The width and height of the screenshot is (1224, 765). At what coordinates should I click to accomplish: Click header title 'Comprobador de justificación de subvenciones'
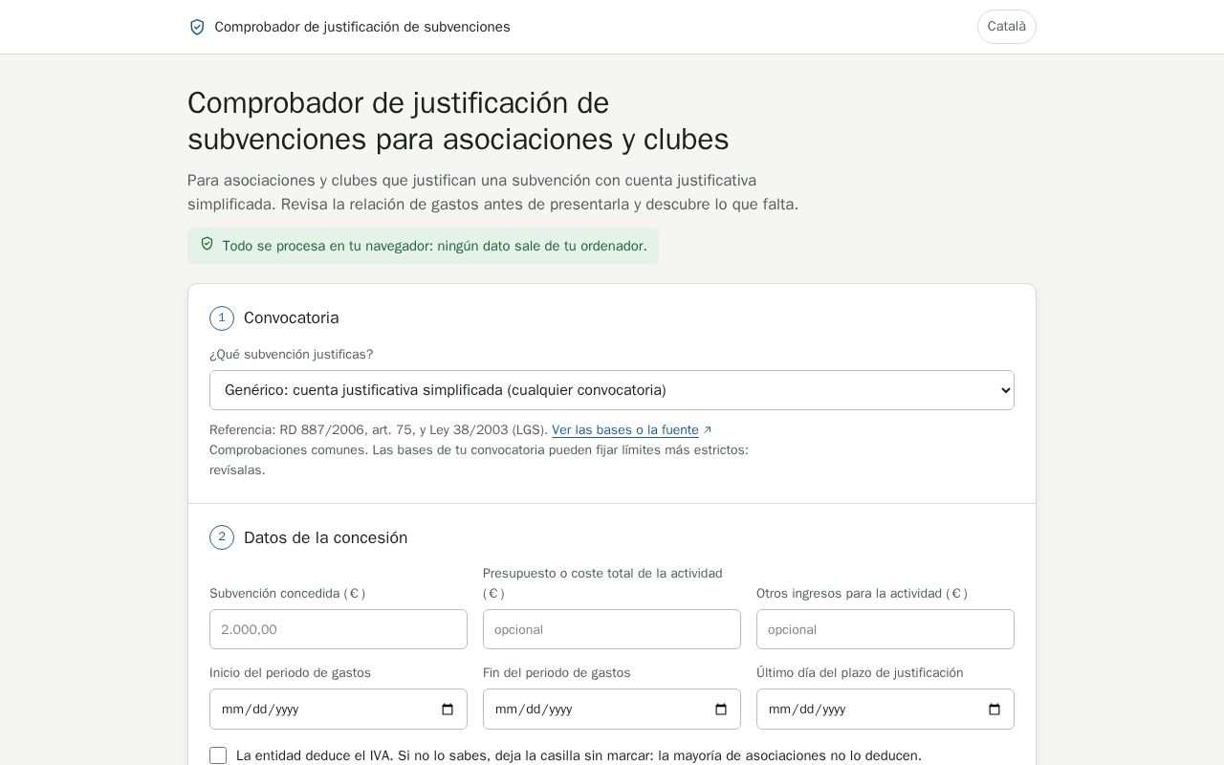(x=362, y=27)
